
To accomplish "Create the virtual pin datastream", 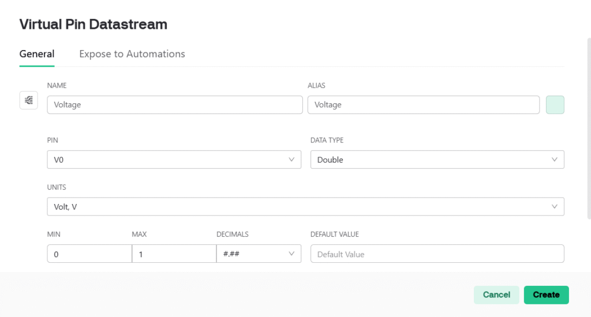I will tap(546, 295).
